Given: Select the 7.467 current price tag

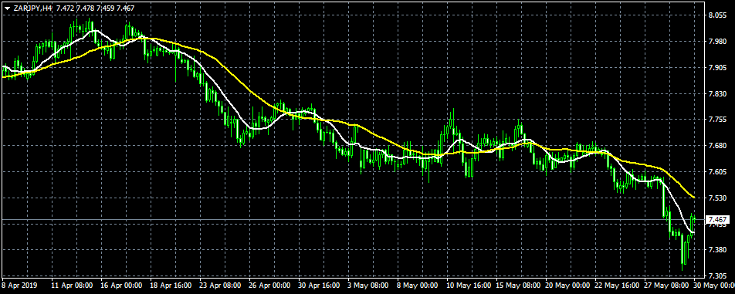Looking at the screenshot, I should (x=718, y=220).
